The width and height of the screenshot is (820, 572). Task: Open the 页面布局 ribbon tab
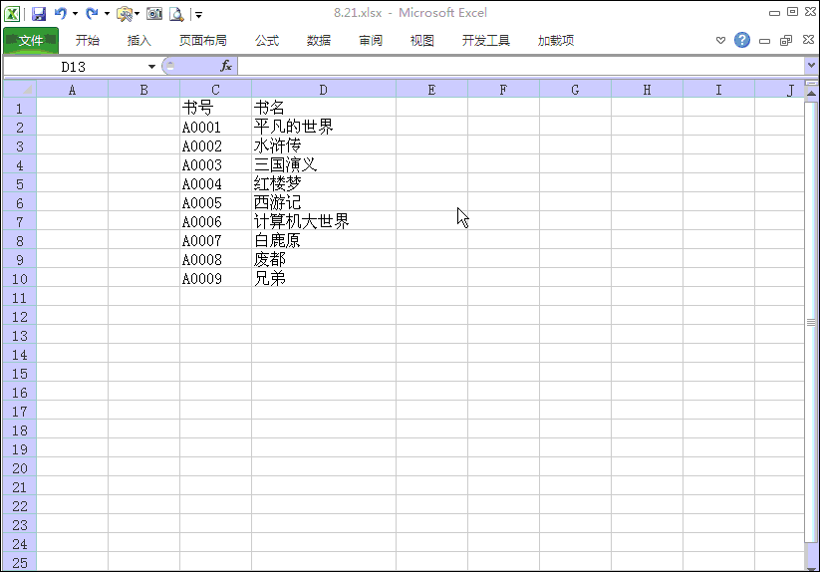[203, 40]
